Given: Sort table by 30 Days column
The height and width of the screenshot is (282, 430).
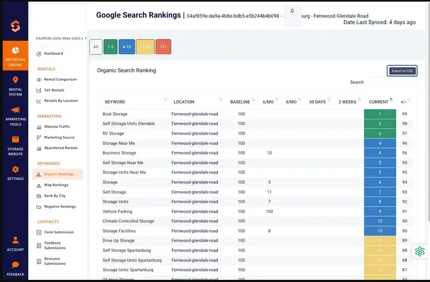Looking at the screenshot, I should (x=329, y=100).
